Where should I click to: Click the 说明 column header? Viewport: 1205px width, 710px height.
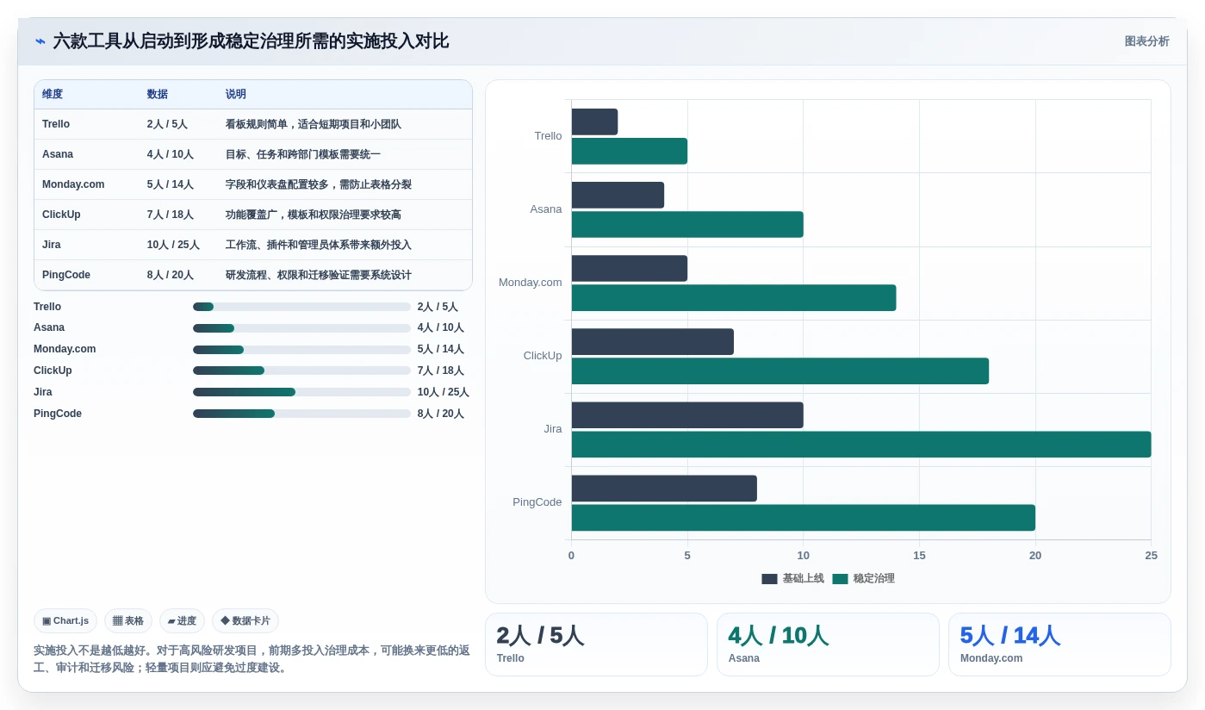(235, 94)
